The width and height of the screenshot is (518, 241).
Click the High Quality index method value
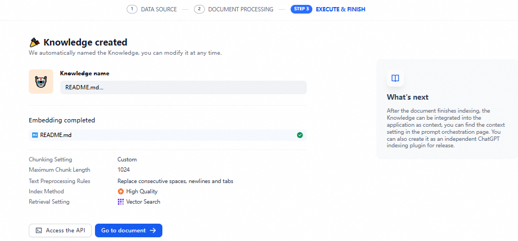click(x=142, y=191)
